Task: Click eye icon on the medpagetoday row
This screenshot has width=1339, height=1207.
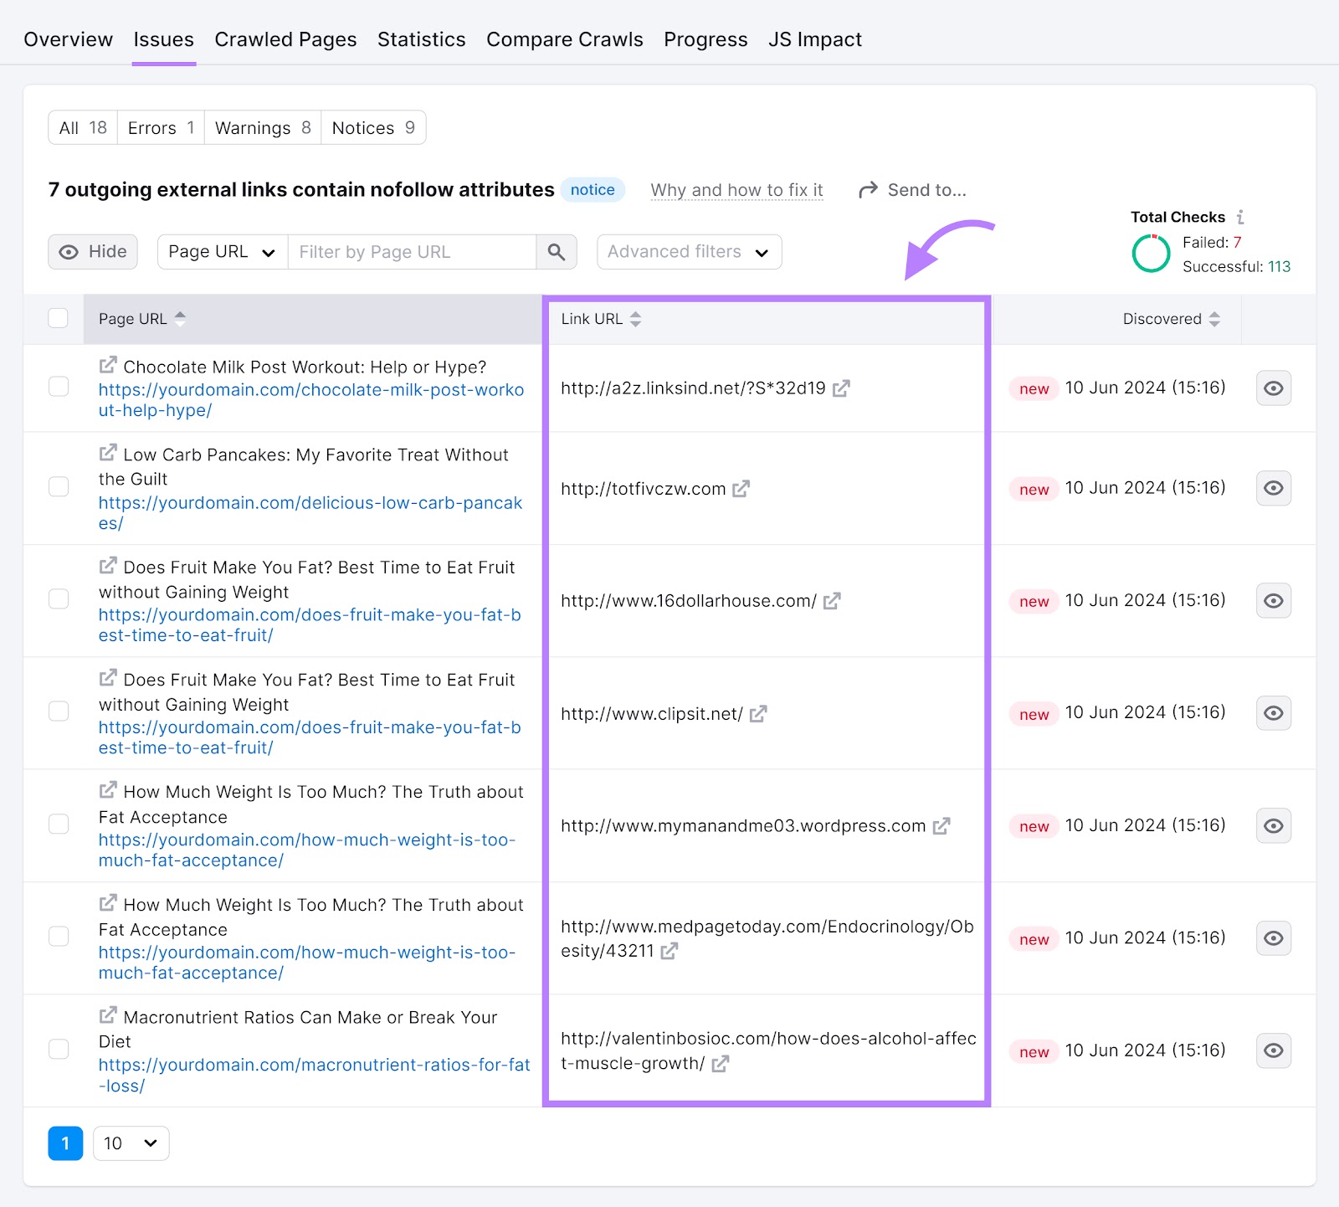Action: click(1273, 938)
